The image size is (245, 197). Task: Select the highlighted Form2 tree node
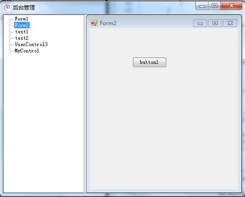click(22, 25)
